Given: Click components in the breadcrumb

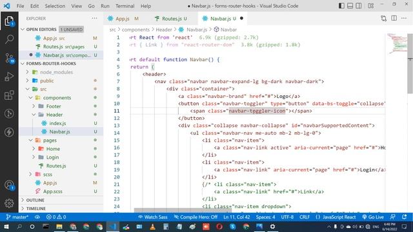Looking at the screenshot, I should (136, 30).
